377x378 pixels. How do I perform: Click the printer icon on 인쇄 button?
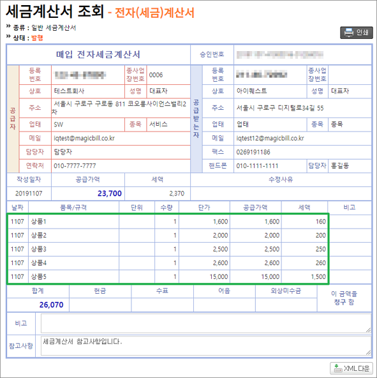tap(348, 33)
